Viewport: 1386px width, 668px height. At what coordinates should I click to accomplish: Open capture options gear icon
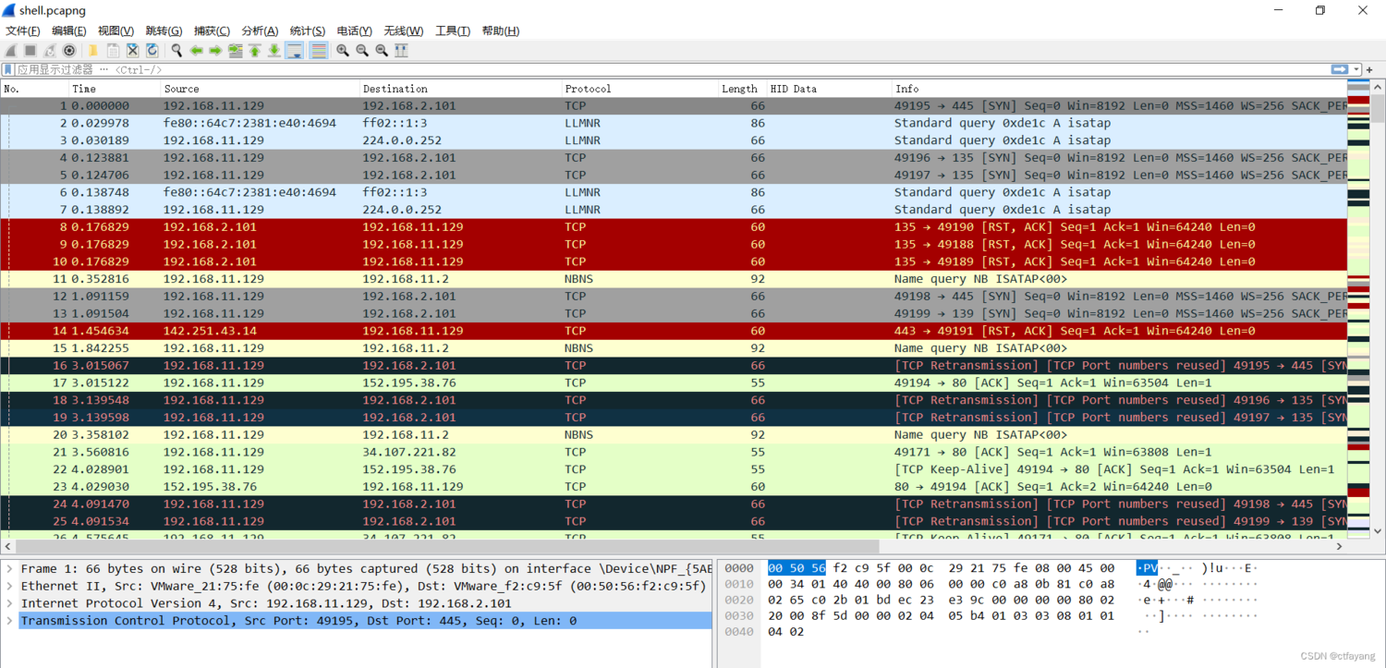pyautogui.click(x=69, y=51)
